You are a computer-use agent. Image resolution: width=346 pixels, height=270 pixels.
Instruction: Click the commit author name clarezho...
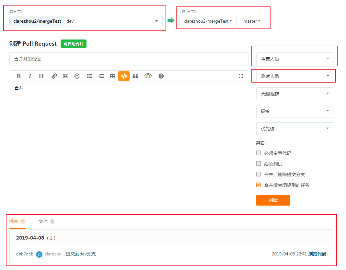55,254
